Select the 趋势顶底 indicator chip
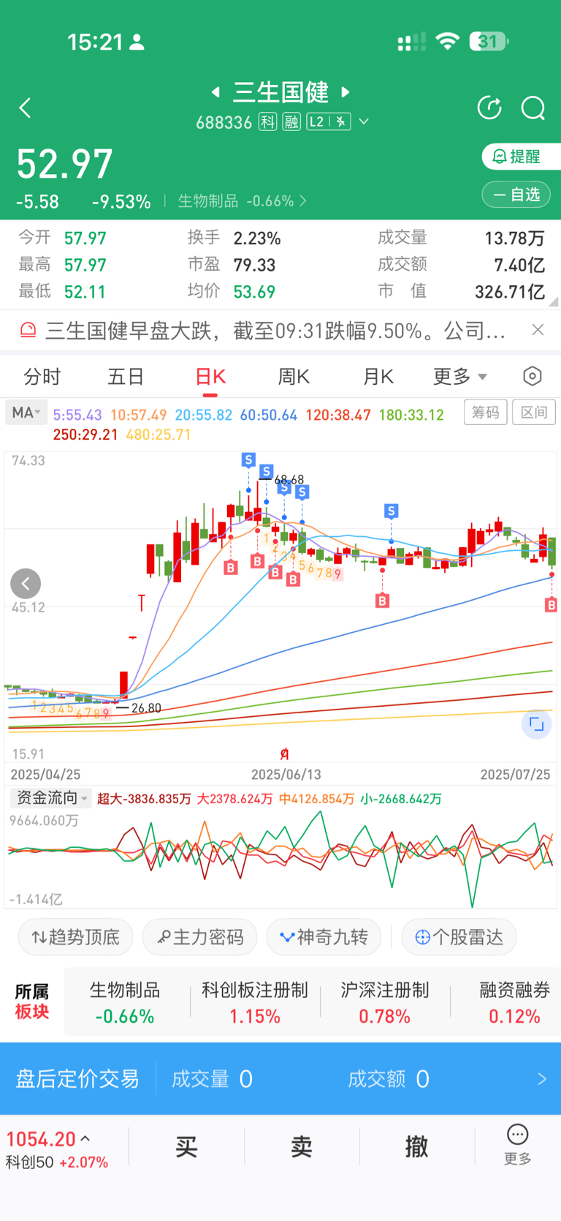 [x=75, y=937]
